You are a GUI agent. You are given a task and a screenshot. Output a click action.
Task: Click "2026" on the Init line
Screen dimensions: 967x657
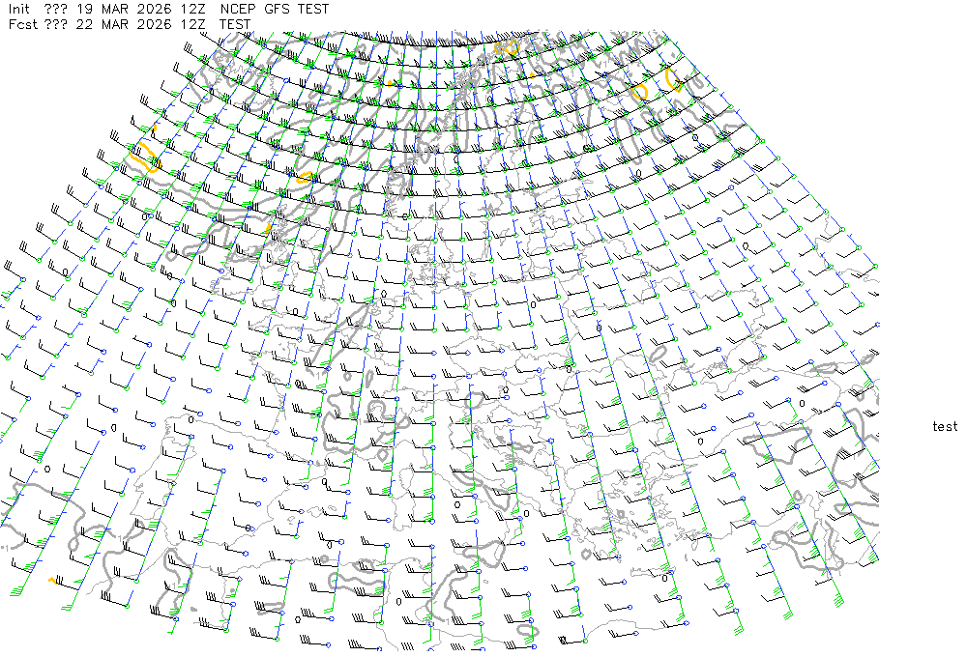154,9
